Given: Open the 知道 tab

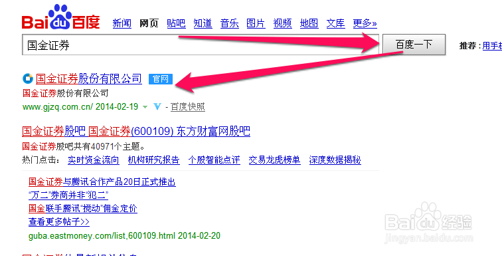Looking at the screenshot, I should (203, 23).
